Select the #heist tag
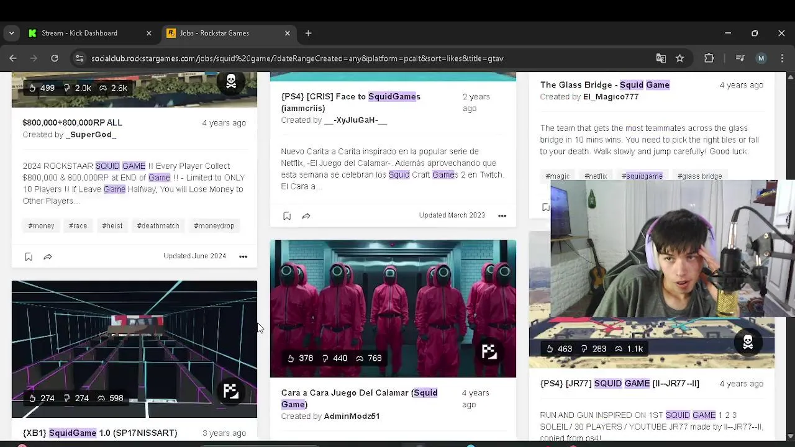The width and height of the screenshot is (795, 447). pos(112,226)
